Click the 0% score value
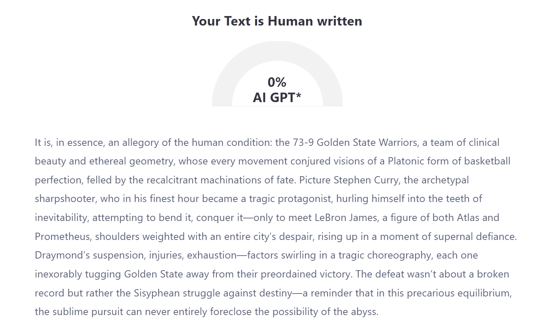554x330 pixels. (277, 82)
